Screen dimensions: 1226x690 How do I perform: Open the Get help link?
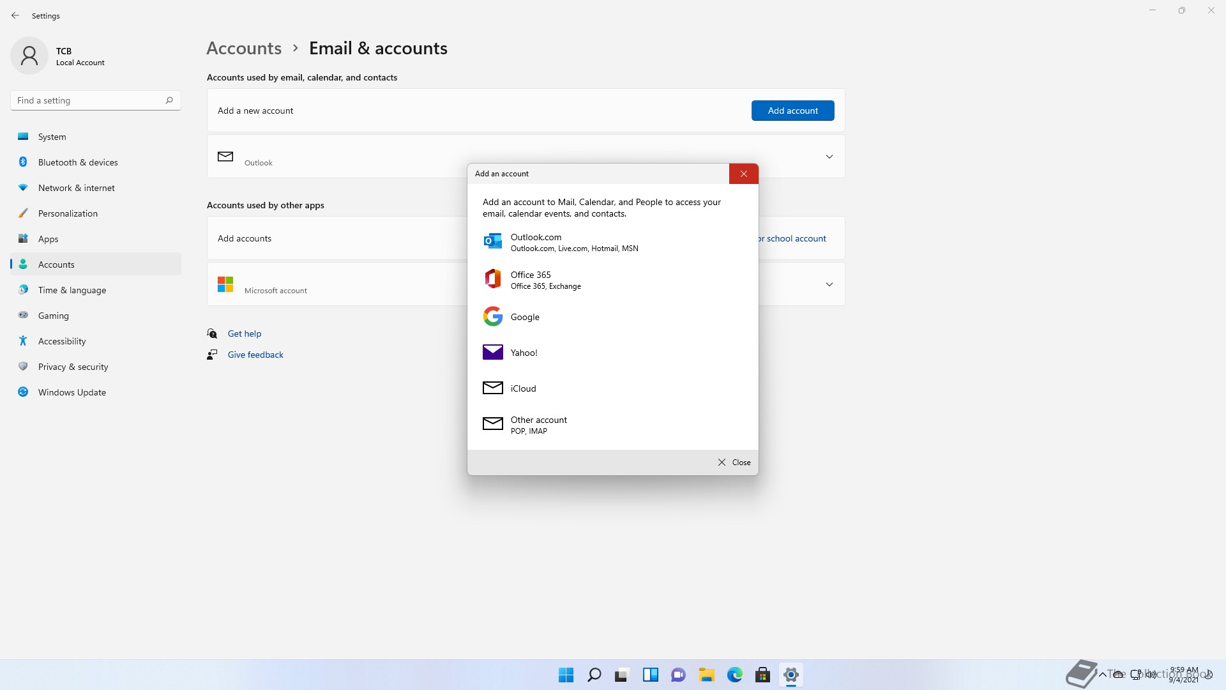[x=245, y=333]
